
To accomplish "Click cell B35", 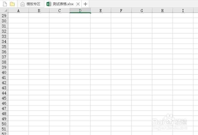I will [39, 47].
